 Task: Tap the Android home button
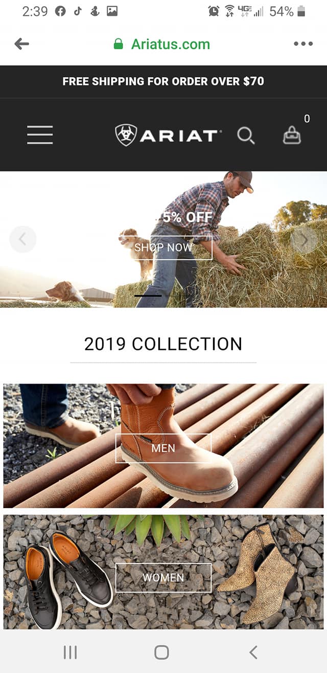(x=161, y=652)
